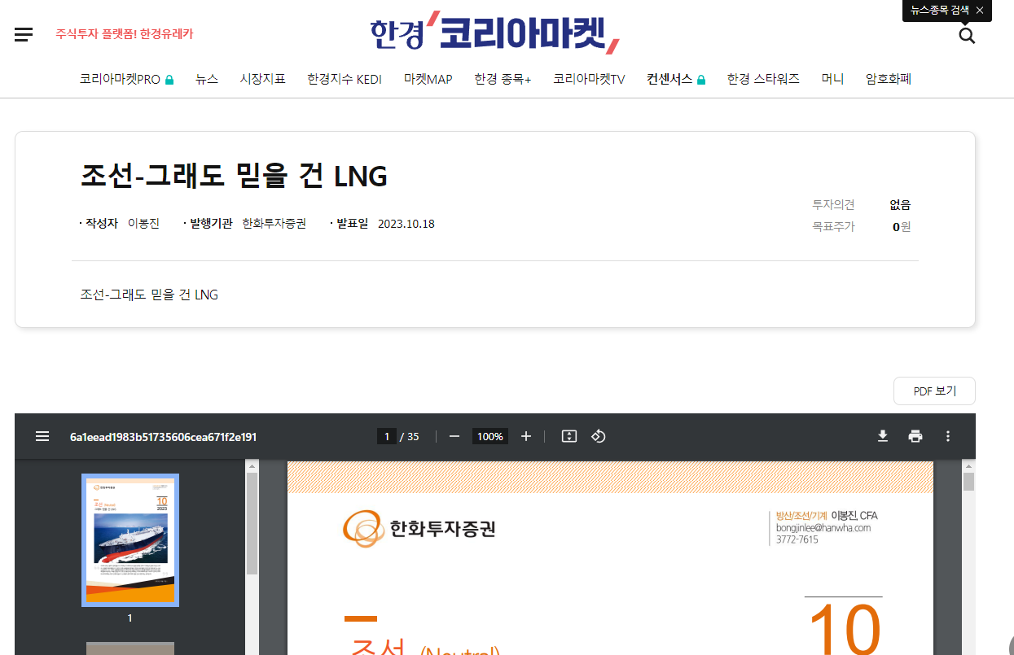The image size is (1014, 655).
Task: Click total page count / 35
Action: click(410, 437)
